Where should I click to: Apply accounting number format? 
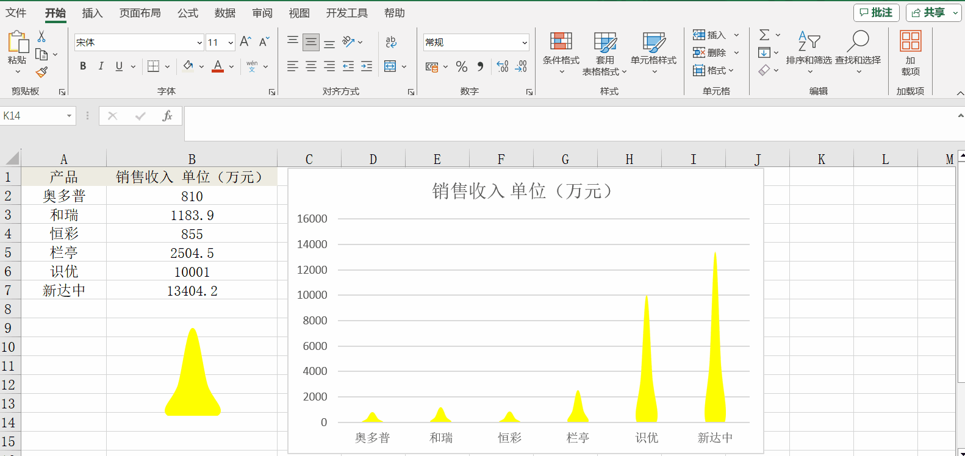click(x=432, y=66)
